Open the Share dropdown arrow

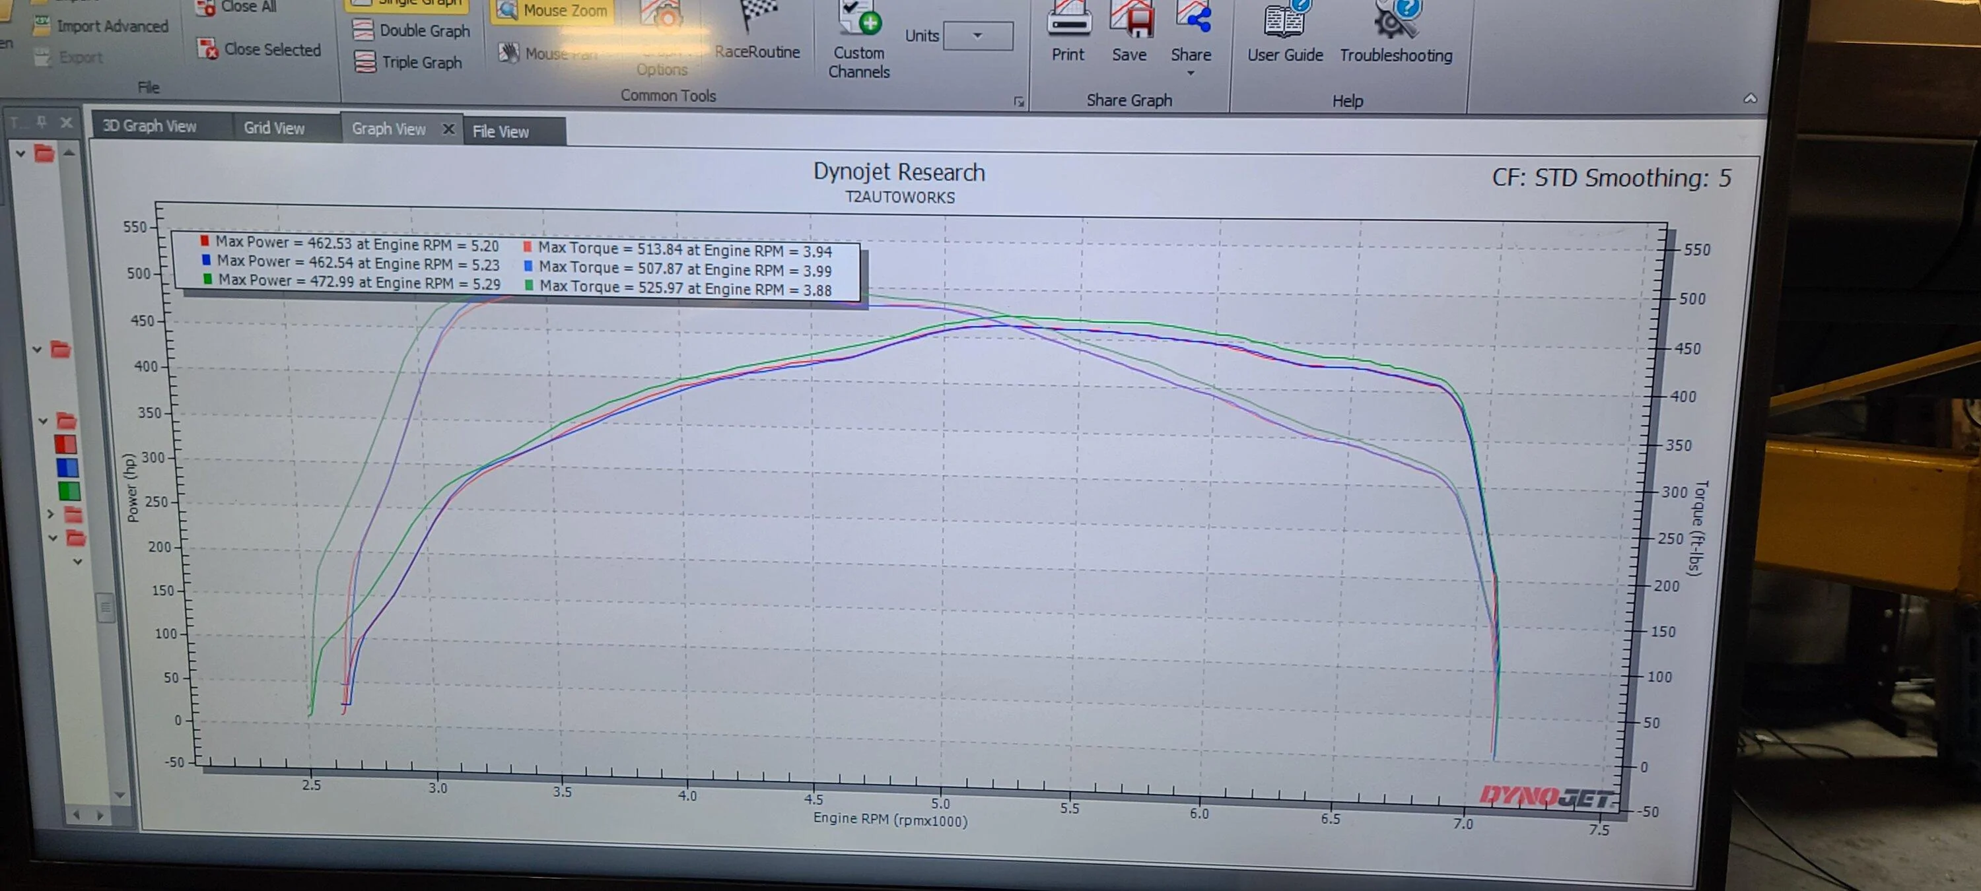(1191, 73)
